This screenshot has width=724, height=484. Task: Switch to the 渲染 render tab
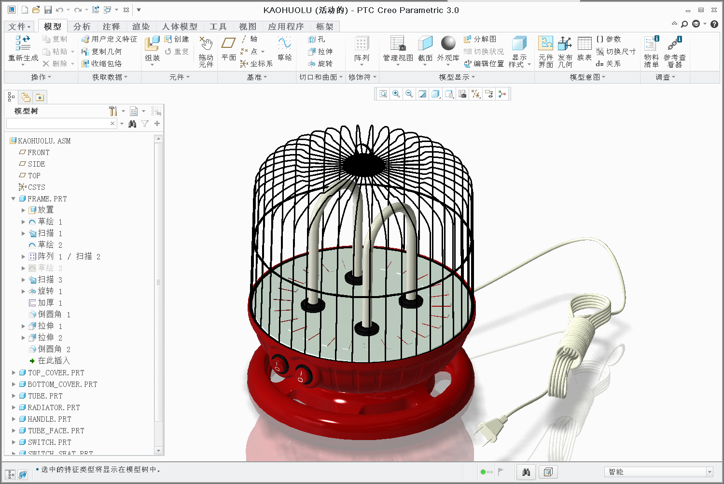click(x=141, y=27)
